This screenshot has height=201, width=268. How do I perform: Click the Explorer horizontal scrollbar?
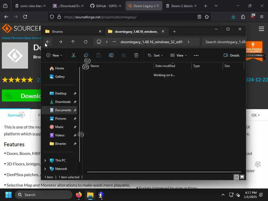click(x=164, y=172)
